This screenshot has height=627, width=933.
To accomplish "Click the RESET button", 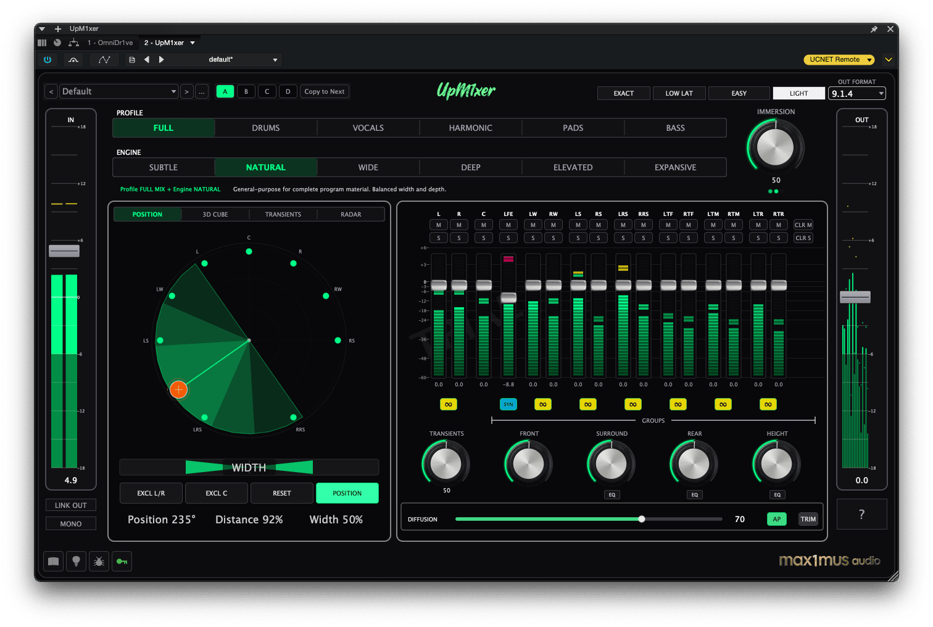I will click(282, 493).
